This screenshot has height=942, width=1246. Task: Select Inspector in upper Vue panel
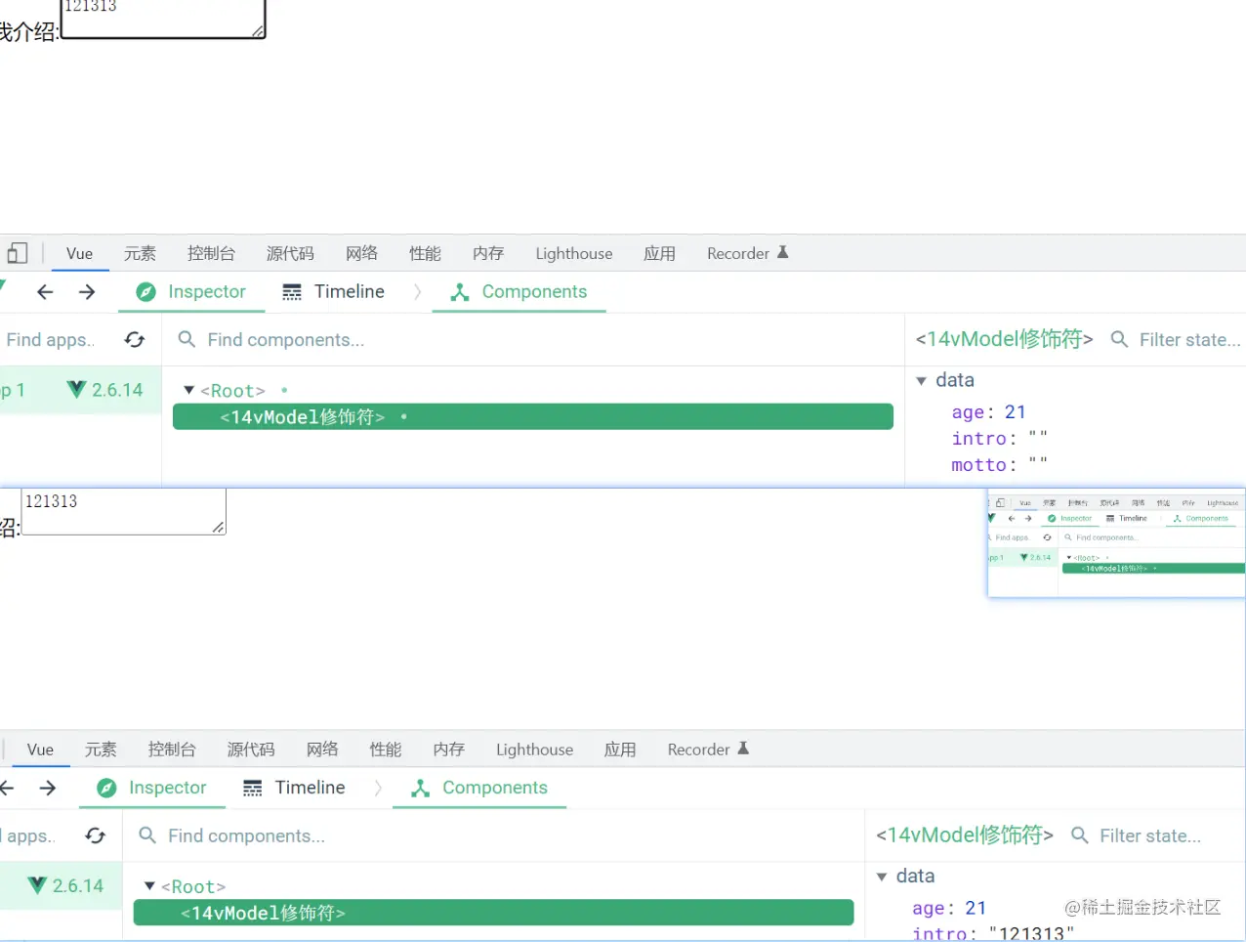(x=191, y=291)
